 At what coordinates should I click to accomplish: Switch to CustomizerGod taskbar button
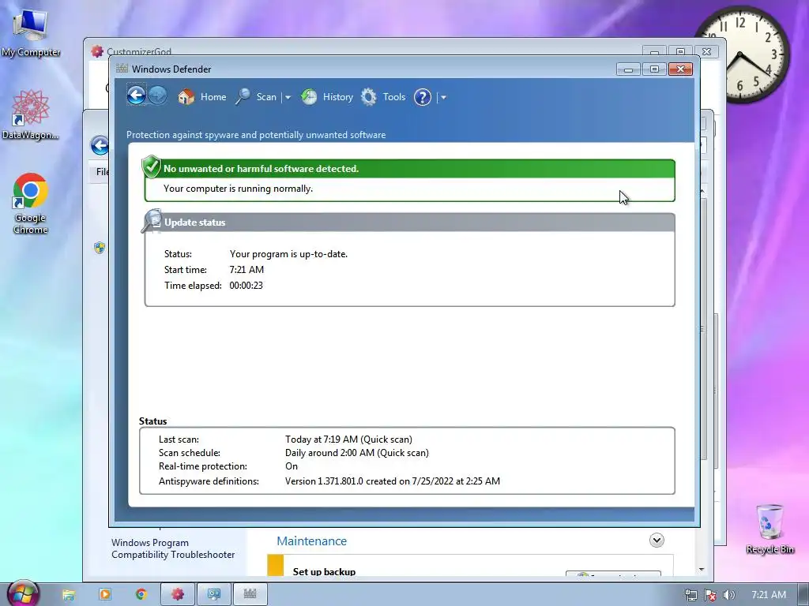tap(178, 594)
